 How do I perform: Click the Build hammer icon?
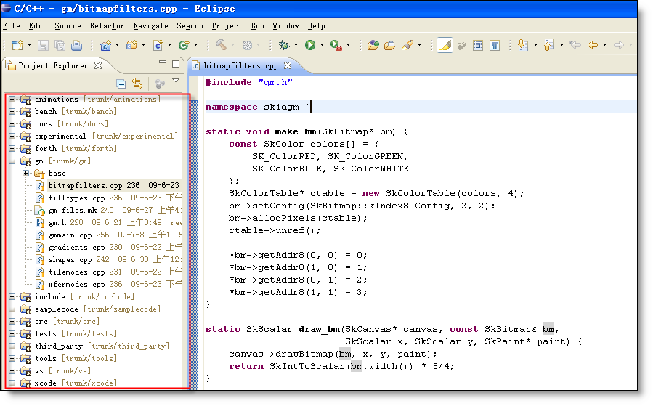coord(220,45)
